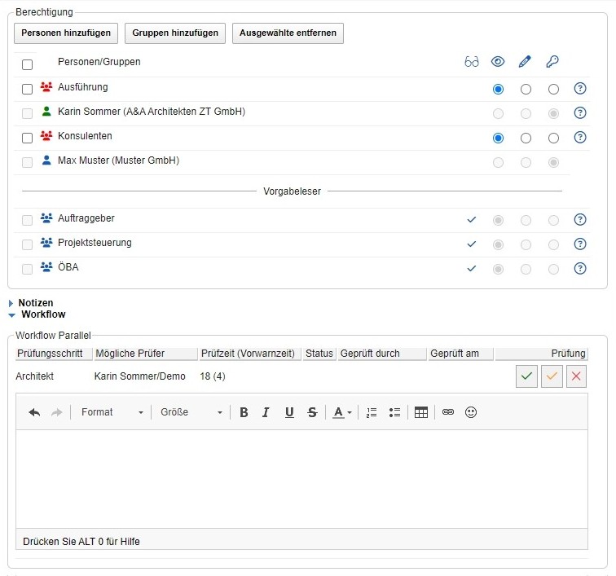Click the Geprüft am column header
This screenshot has height=576, width=616.
tap(461, 354)
